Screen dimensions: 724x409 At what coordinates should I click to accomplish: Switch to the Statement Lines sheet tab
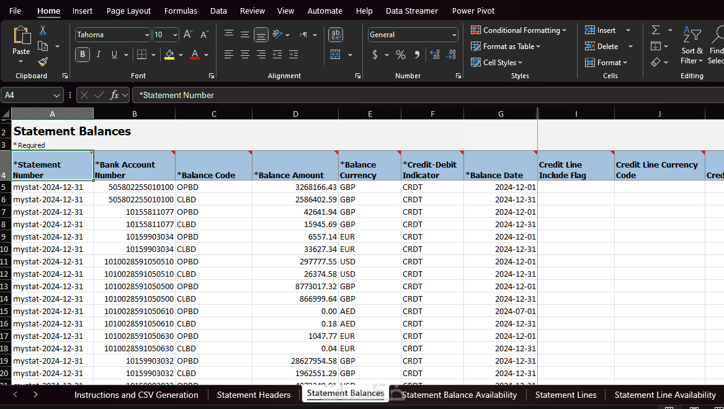[565, 395]
